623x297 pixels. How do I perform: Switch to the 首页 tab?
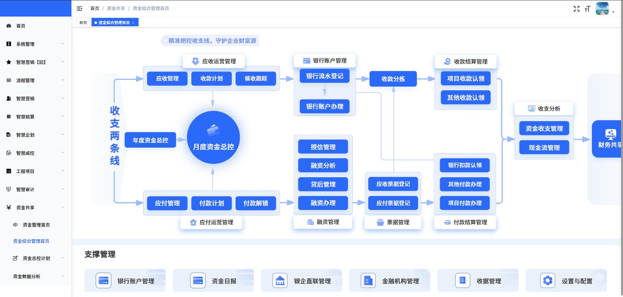coord(83,22)
